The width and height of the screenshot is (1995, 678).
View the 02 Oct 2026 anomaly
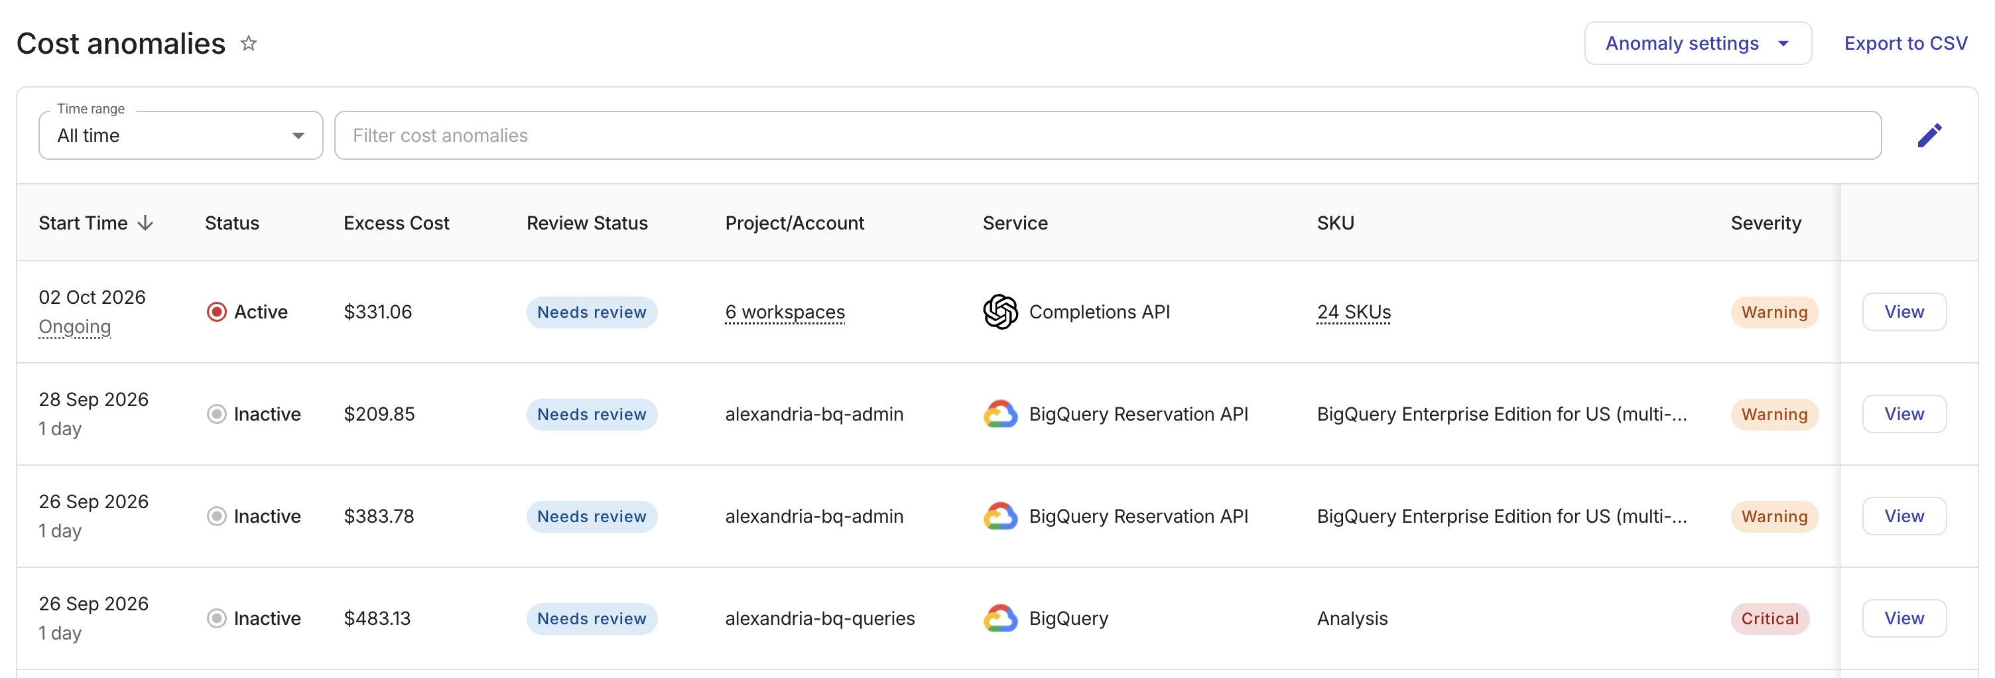tap(1903, 312)
